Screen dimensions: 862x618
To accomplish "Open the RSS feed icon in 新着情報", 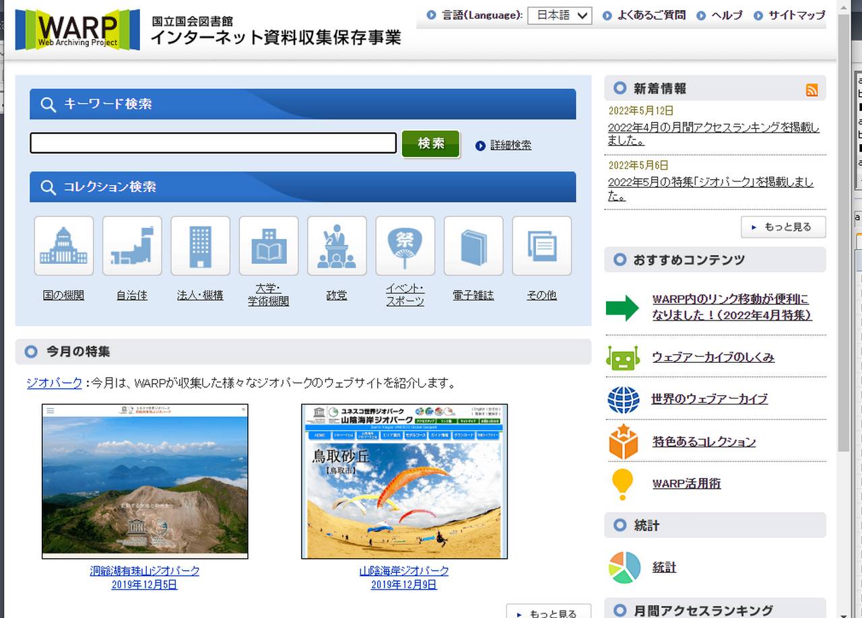I will [x=811, y=90].
